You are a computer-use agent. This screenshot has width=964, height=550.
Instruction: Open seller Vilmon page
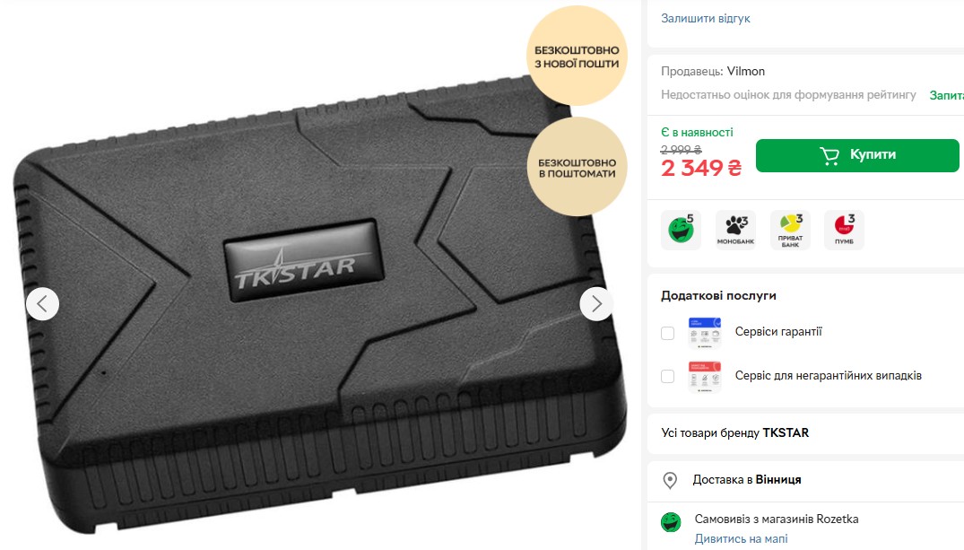[x=746, y=72]
